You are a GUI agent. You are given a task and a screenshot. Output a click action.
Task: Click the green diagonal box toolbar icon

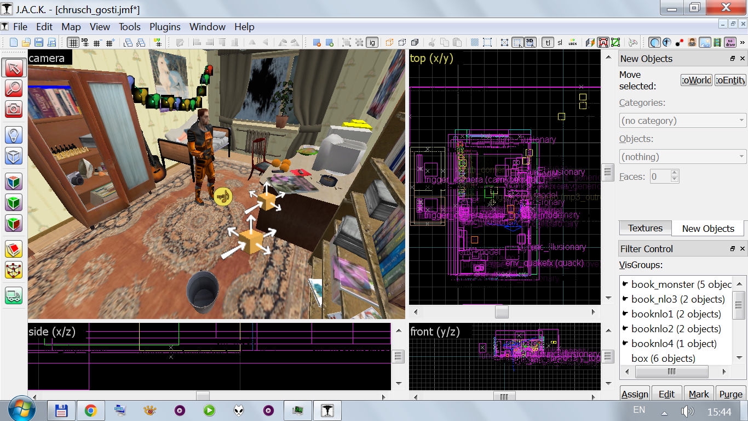[x=615, y=43]
